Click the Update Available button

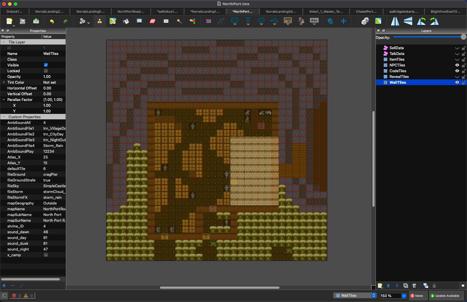pos(445,296)
